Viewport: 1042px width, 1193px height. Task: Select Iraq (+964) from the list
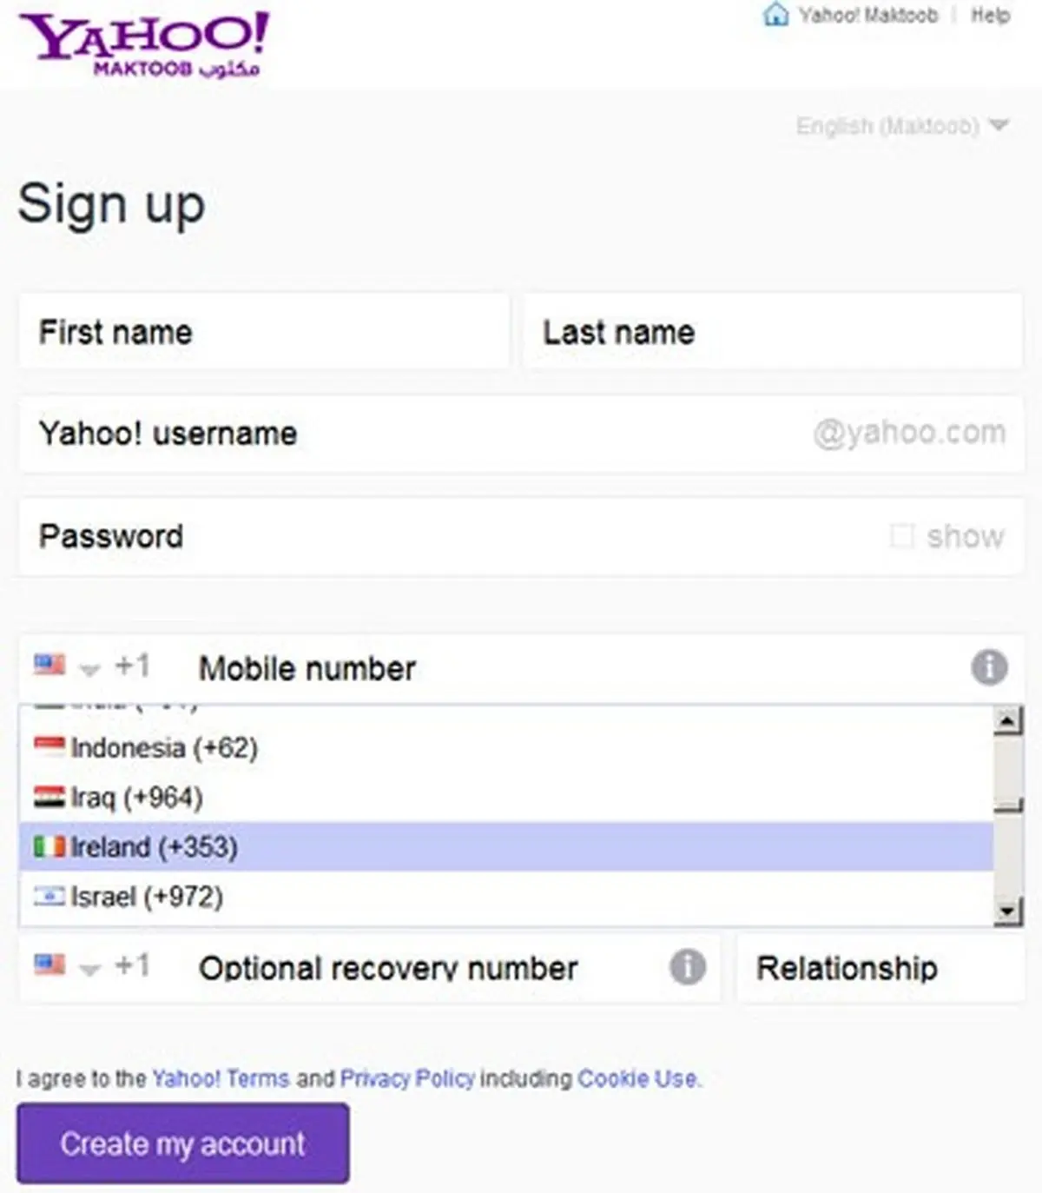click(136, 797)
